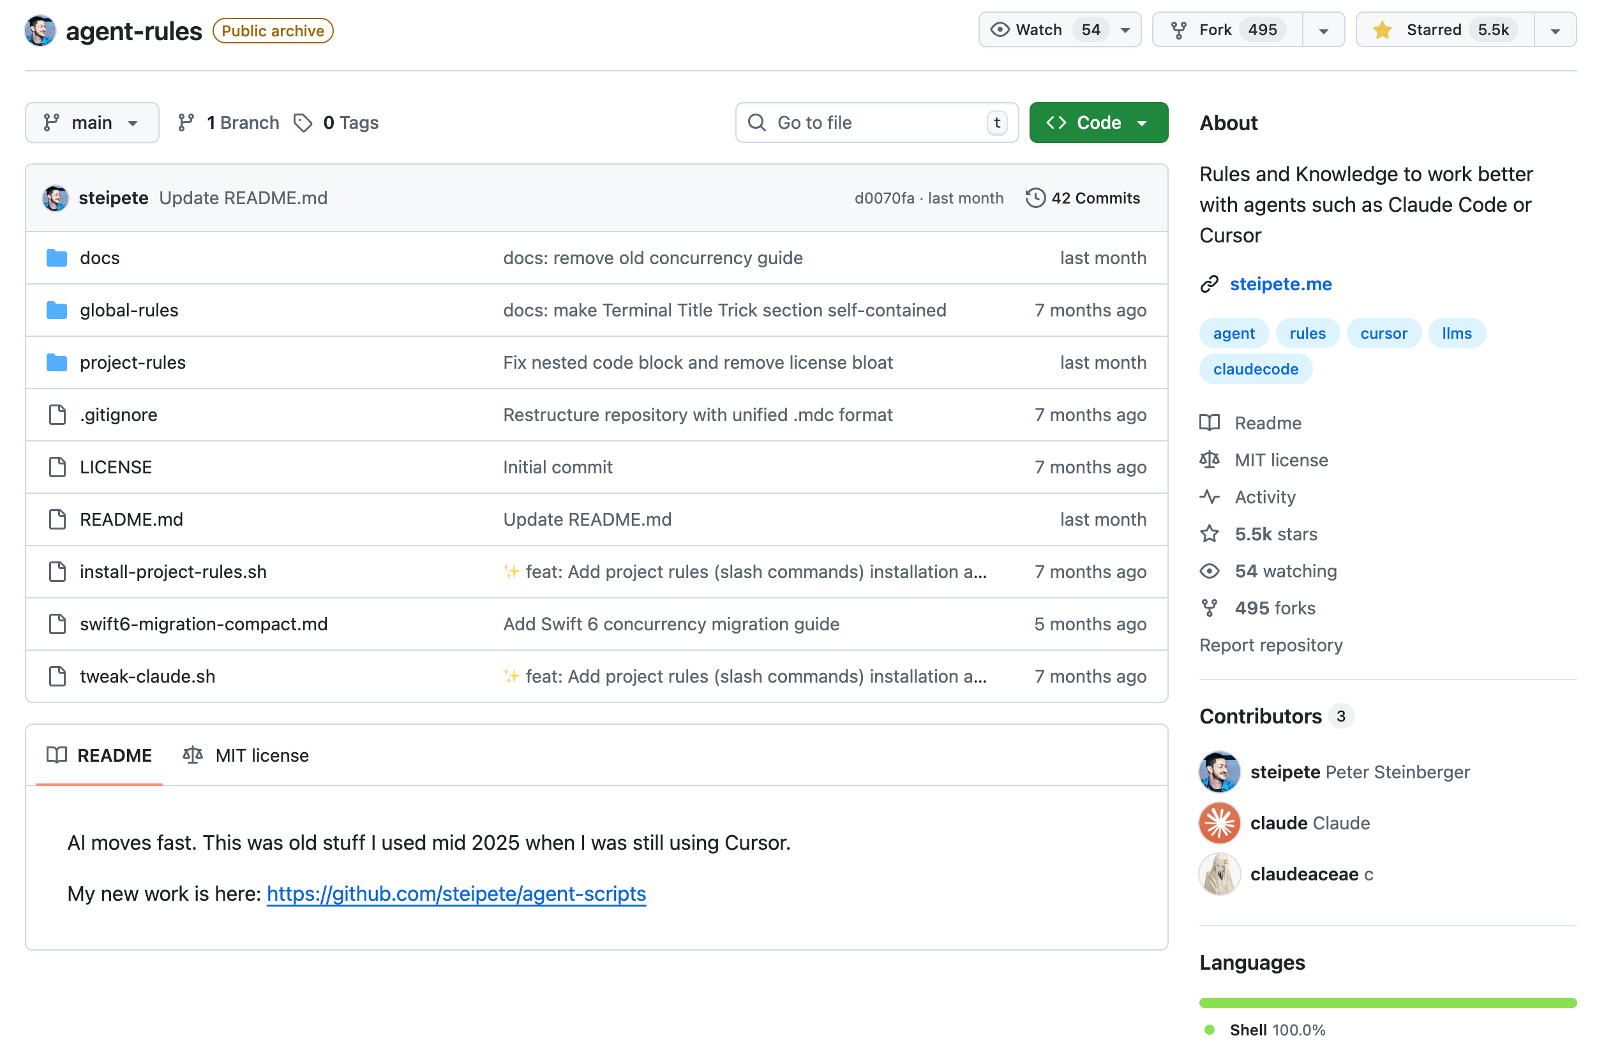Open the main branch dropdown

[92, 123]
